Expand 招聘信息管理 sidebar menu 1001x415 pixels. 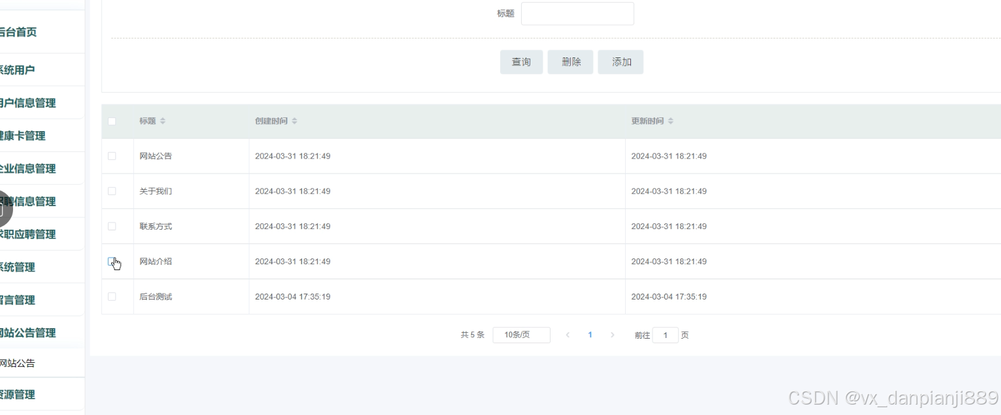42,202
